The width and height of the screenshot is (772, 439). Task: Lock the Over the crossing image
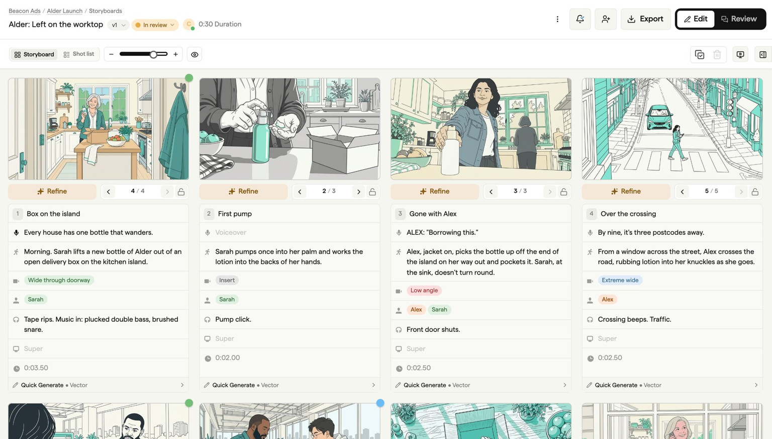755,192
